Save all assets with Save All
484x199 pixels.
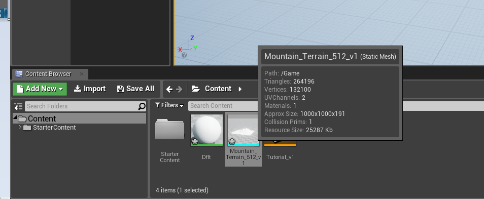135,89
